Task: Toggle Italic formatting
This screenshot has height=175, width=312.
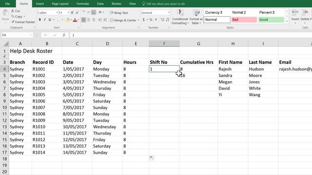Action: pos(44,19)
